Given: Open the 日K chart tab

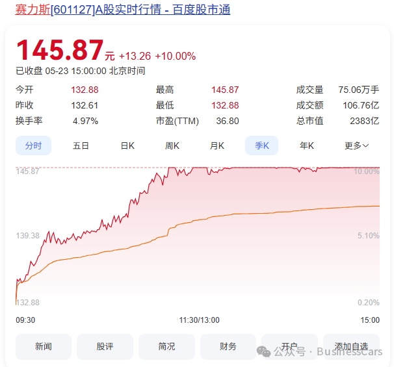Looking at the screenshot, I should point(127,146).
